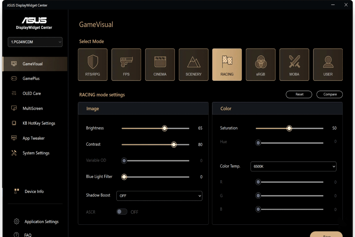Image resolution: width=355 pixels, height=237 pixels.
Task: Select the MOBA crossed swords mode
Action: click(294, 65)
